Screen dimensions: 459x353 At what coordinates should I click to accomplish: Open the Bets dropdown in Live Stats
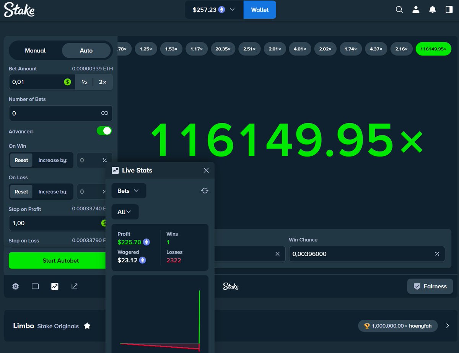click(x=129, y=190)
